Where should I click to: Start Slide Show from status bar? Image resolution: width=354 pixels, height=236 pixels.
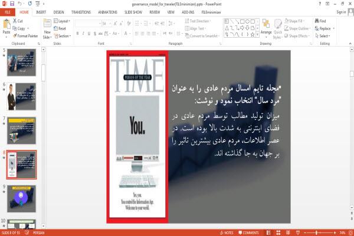pyautogui.click(x=298, y=232)
